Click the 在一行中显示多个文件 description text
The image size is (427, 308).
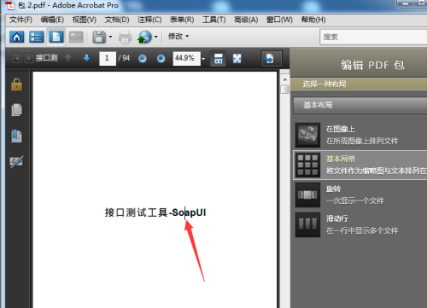(362, 230)
